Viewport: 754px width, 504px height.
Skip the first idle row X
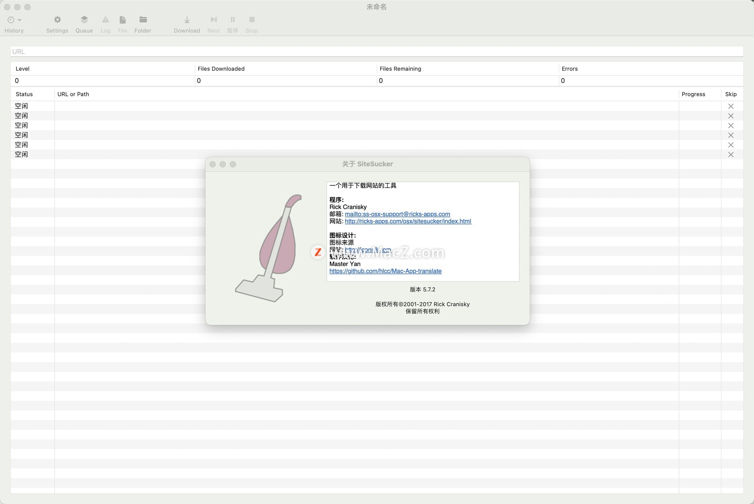pyautogui.click(x=730, y=106)
